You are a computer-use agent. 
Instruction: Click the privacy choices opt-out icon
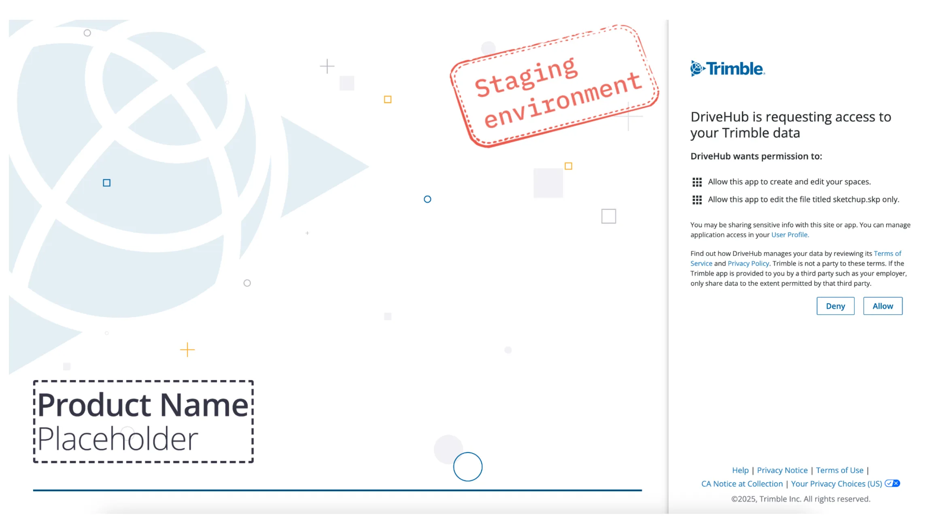892,483
